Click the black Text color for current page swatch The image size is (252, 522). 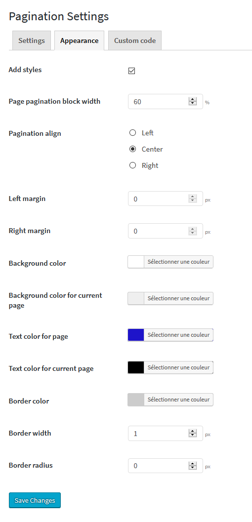(x=136, y=367)
